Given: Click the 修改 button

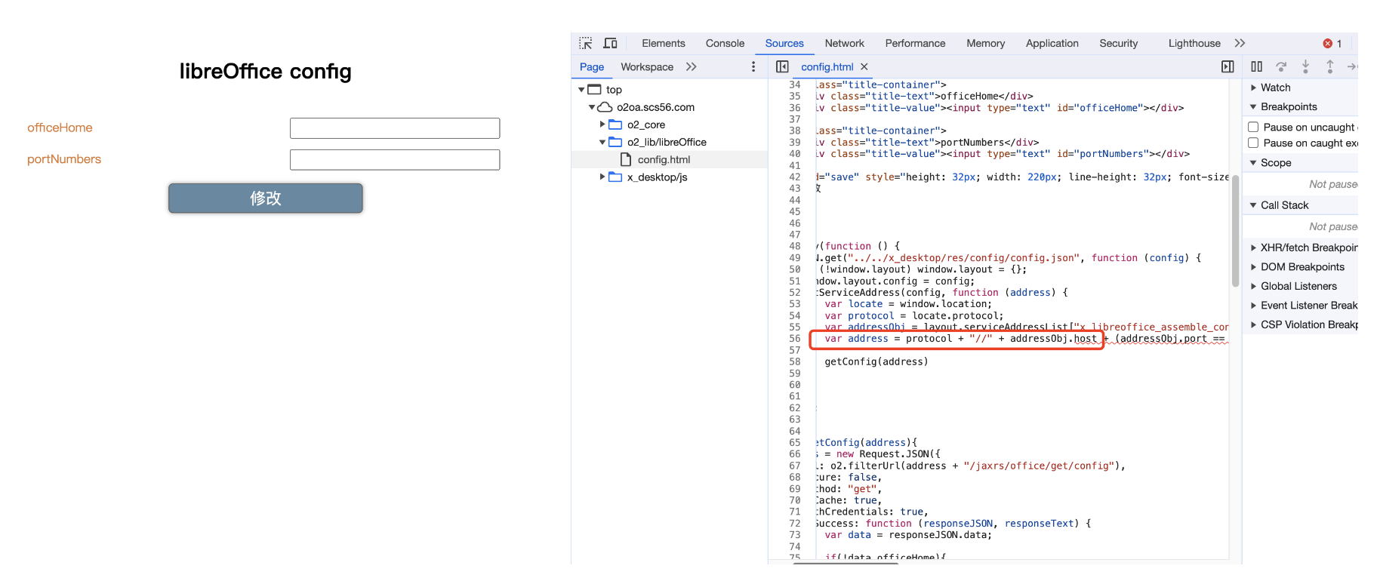Looking at the screenshot, I should click(x=265, y=198).
